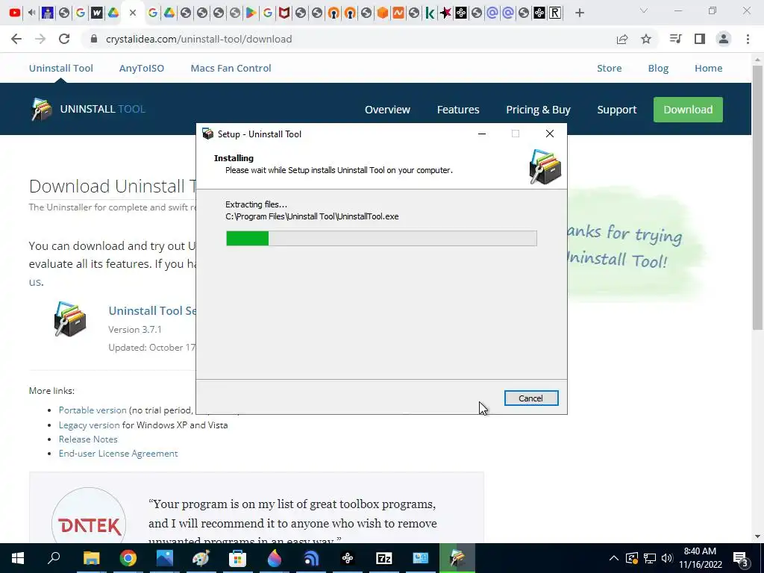
Task: Open the Features navigation item
Action: pos(458,110)
